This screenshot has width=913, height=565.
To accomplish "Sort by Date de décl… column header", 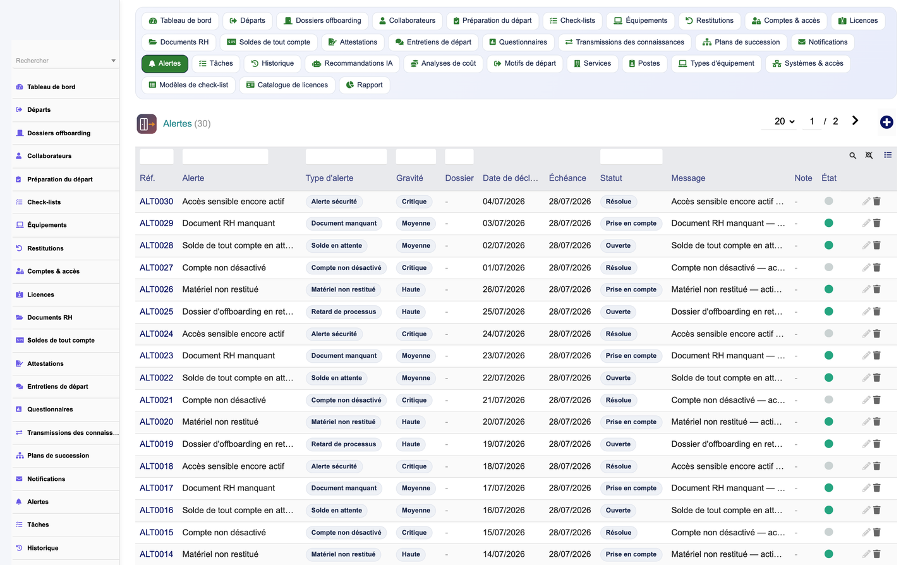I will 511,178.
